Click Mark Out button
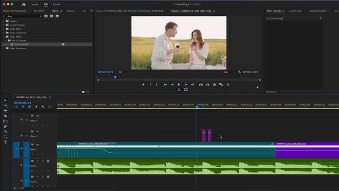Image resolution: width=339 pixels, height=191 pixels. point(157,84)
